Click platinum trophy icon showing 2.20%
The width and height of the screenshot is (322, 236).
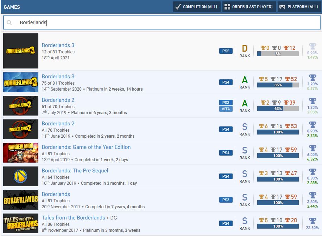312,78
